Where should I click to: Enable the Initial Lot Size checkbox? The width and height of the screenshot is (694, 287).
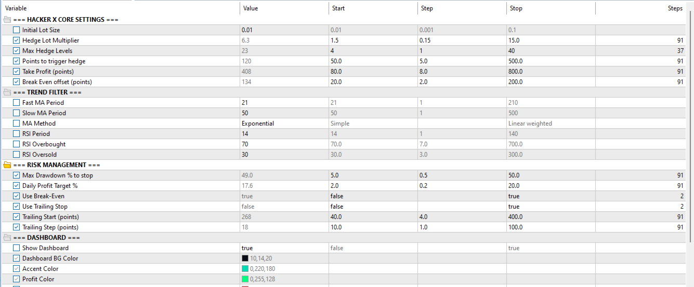pos(17,30)
